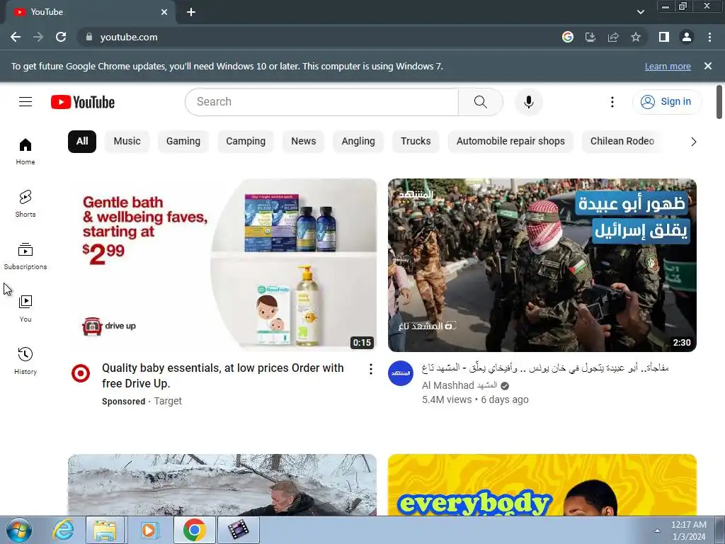Open the Target baby essentials ad thumbnail

[x=222, y=265]
